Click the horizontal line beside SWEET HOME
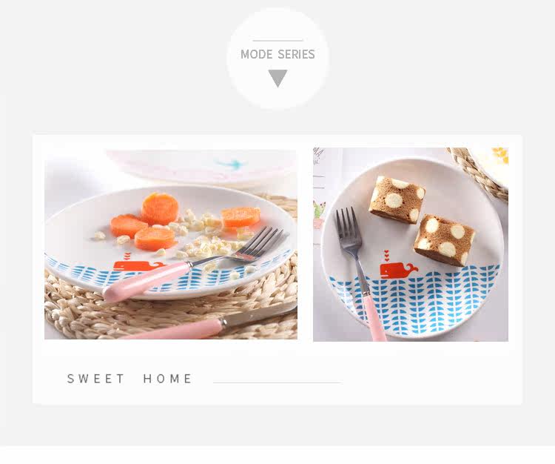 [x=277, y=382]
